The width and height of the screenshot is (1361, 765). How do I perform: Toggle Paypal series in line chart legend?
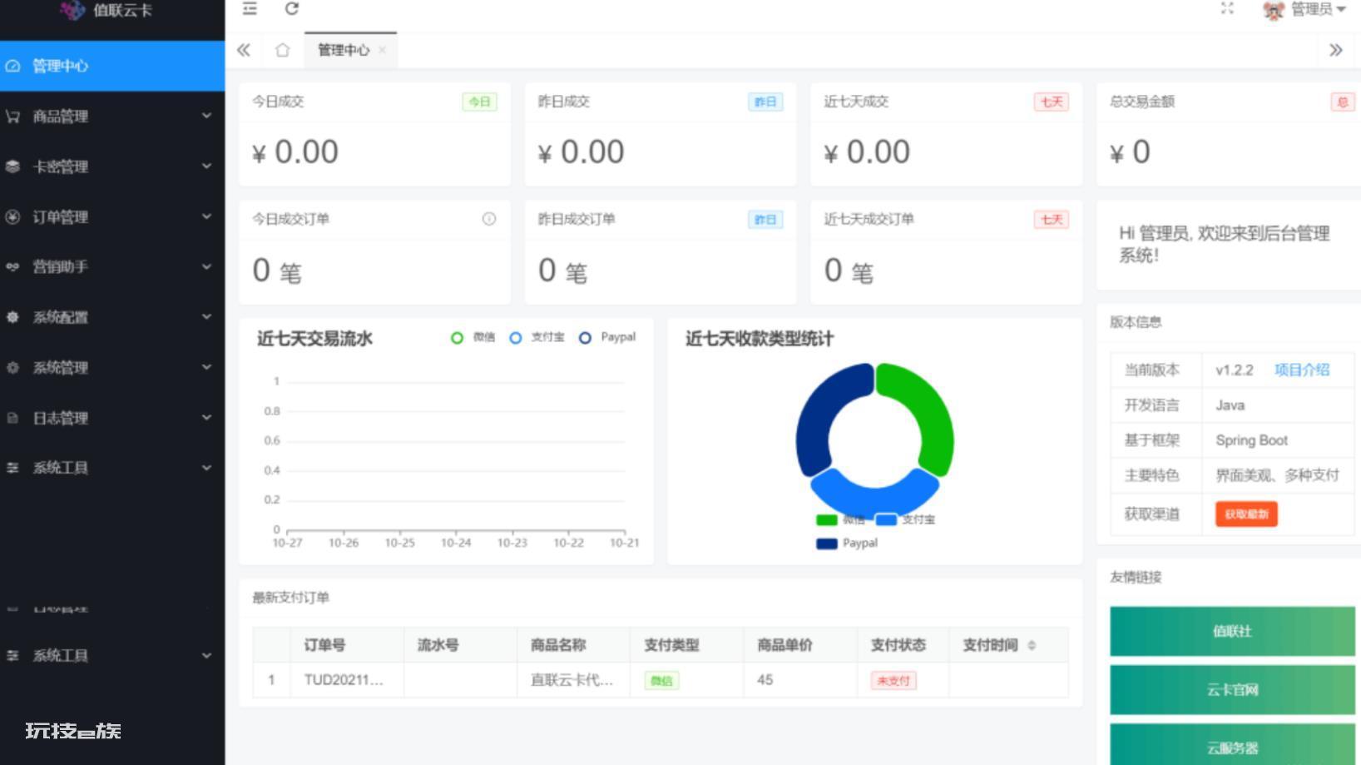click(x=607, y=337)
